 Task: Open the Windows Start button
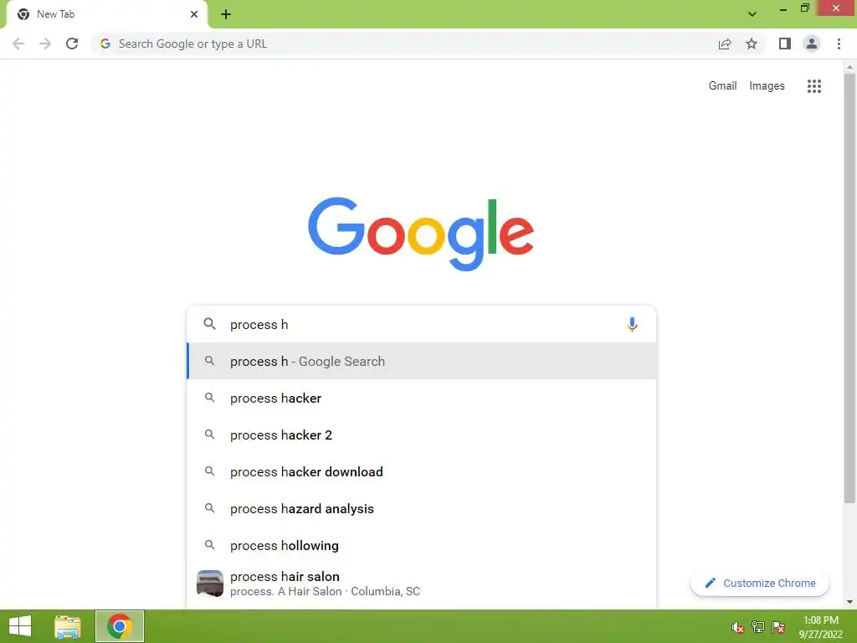tap(20, 626)
